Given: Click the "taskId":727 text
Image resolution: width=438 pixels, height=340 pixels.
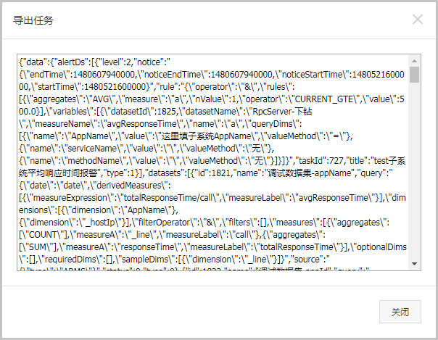Looking at the screenshot, I should pyautogui.click(x=321, y=161).
